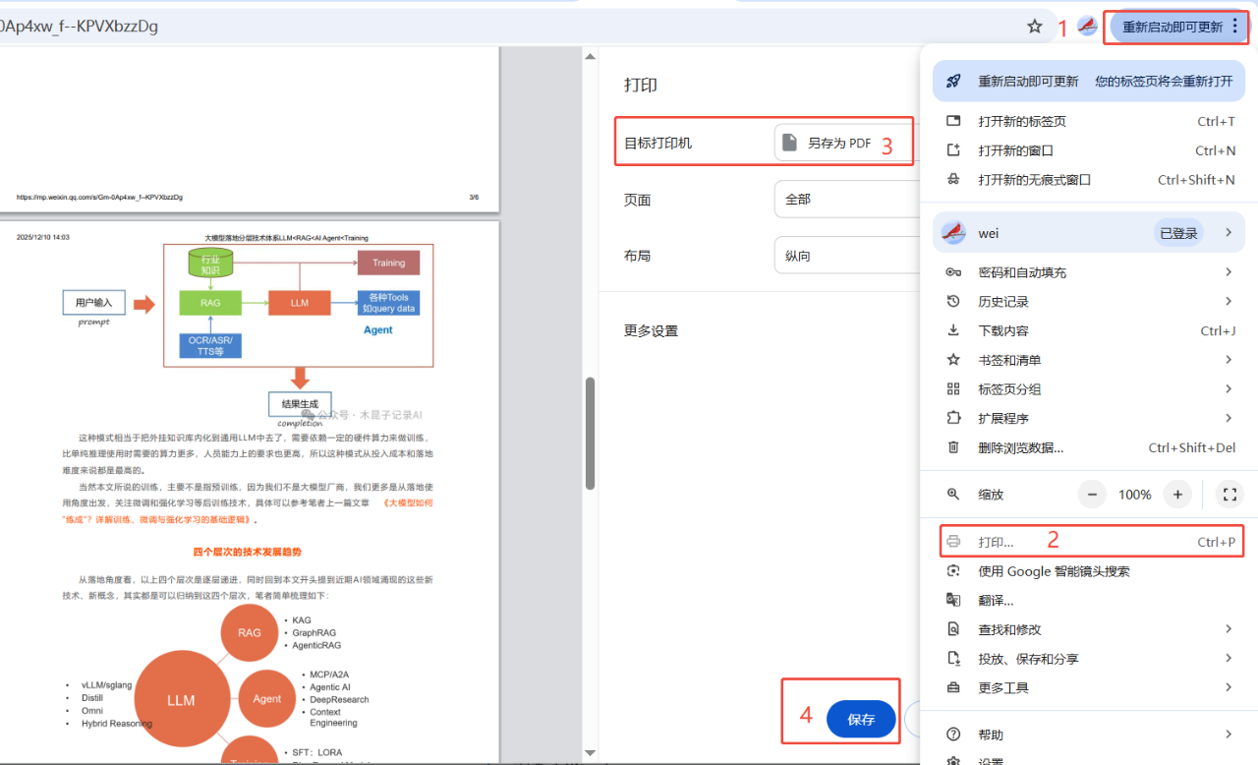Click the 保存 button to save PDF
Viewport: 1258px width, 765px height.
click(860, 719)
